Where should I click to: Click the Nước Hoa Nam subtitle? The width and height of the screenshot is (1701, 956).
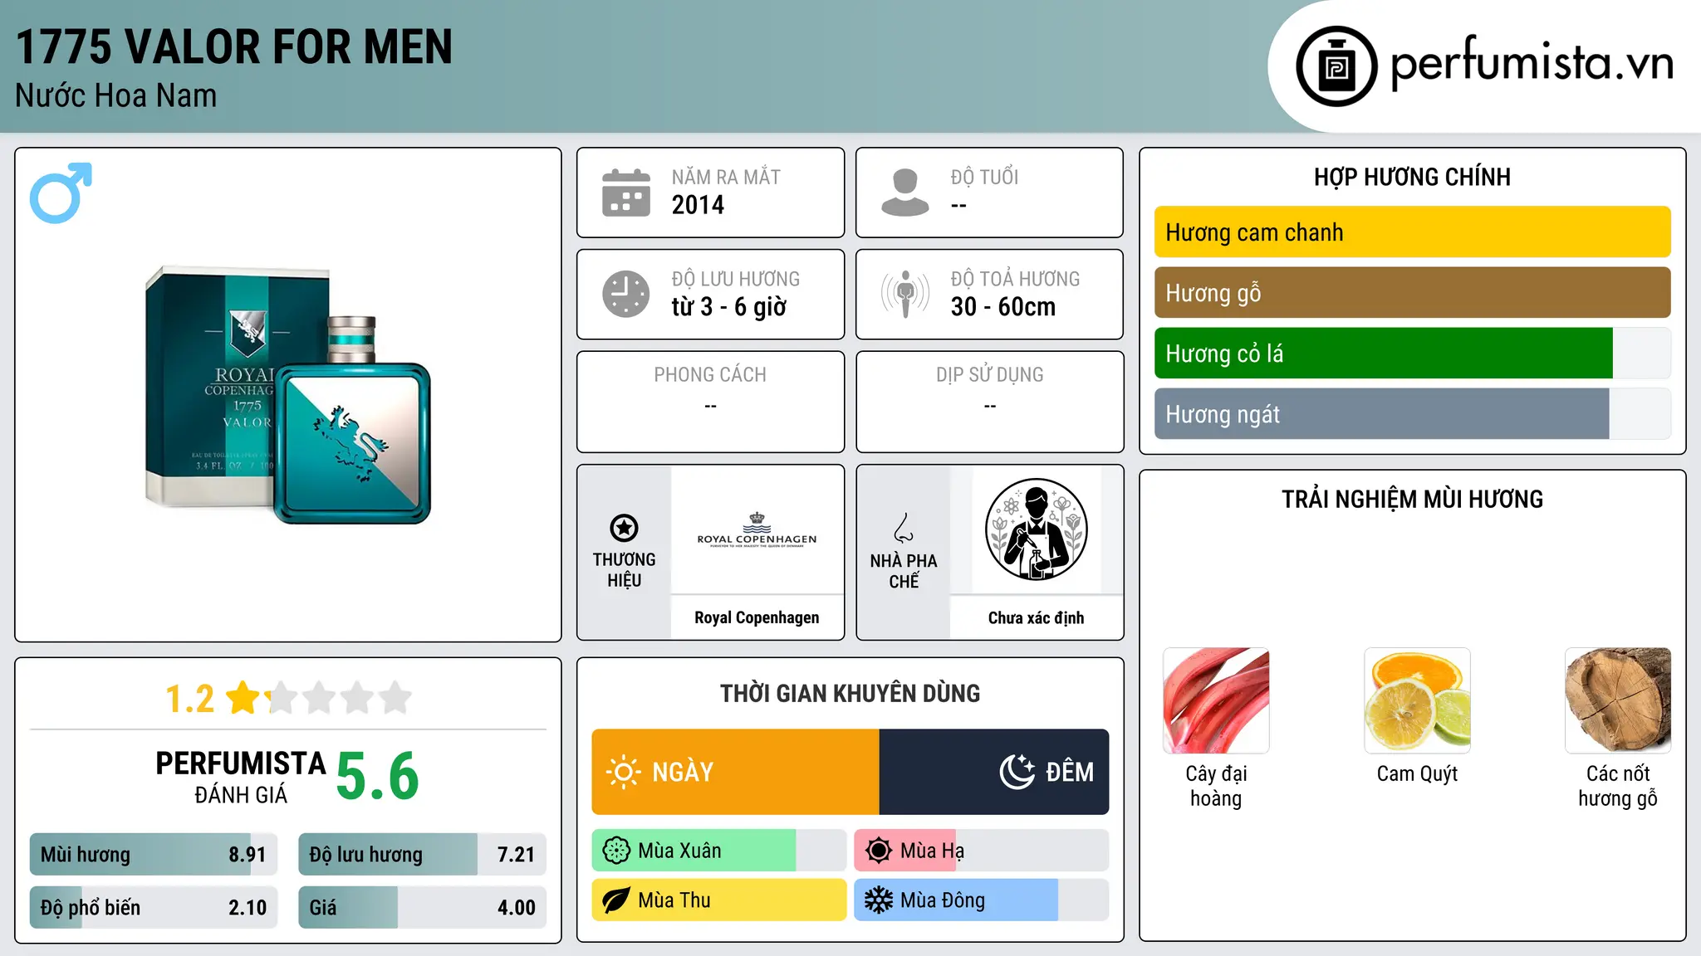point(116,95)
